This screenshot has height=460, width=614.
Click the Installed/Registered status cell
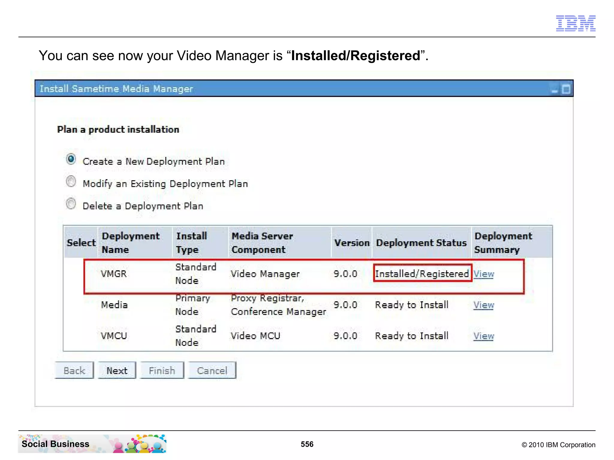tap(422, 274)
